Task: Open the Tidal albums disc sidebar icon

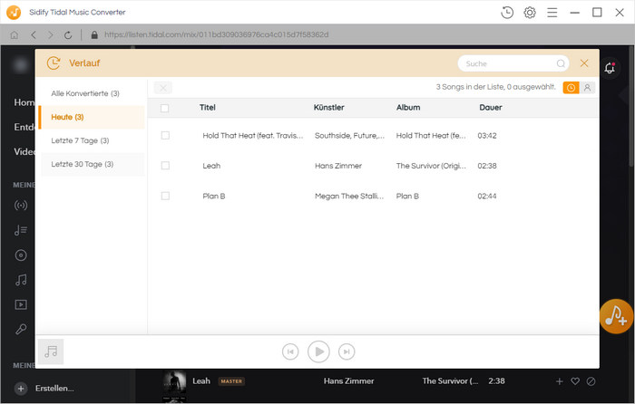Action: 21,255
